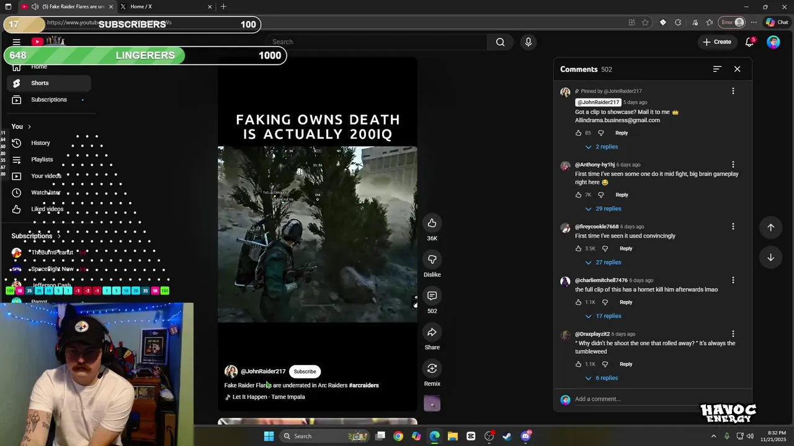This screenshot has width=794, height=446.
Task: Open the browser Extensions puzzle icon
Action: (678, 22)
